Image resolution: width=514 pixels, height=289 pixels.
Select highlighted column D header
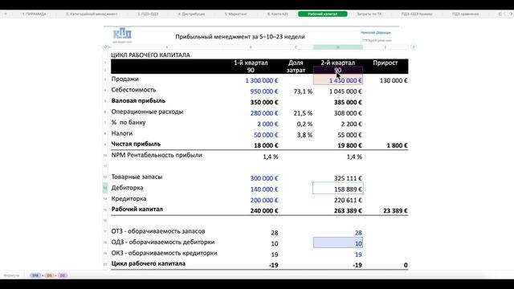click(338, 47)
